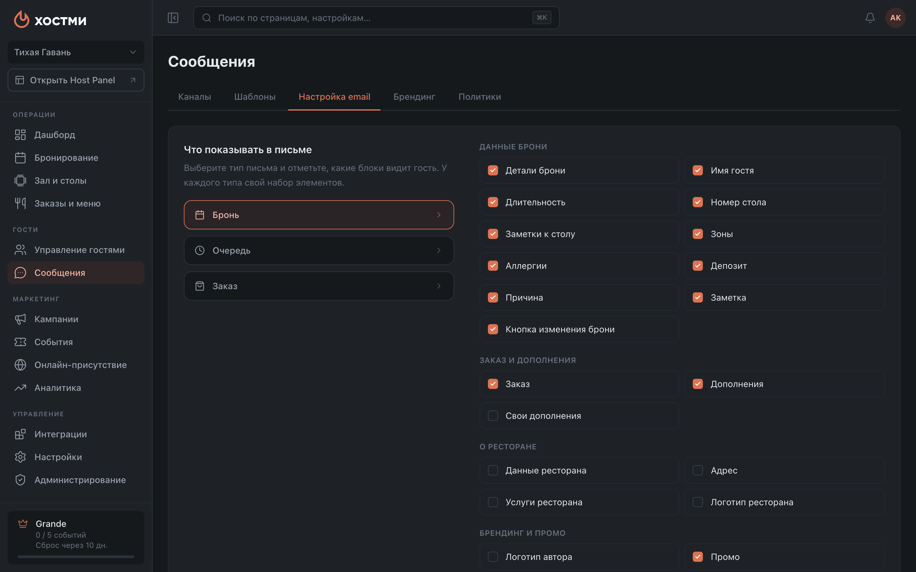Open the Сообщения sidebar link
This screenshot has width=916, height=572.
(x=76, y=273)
